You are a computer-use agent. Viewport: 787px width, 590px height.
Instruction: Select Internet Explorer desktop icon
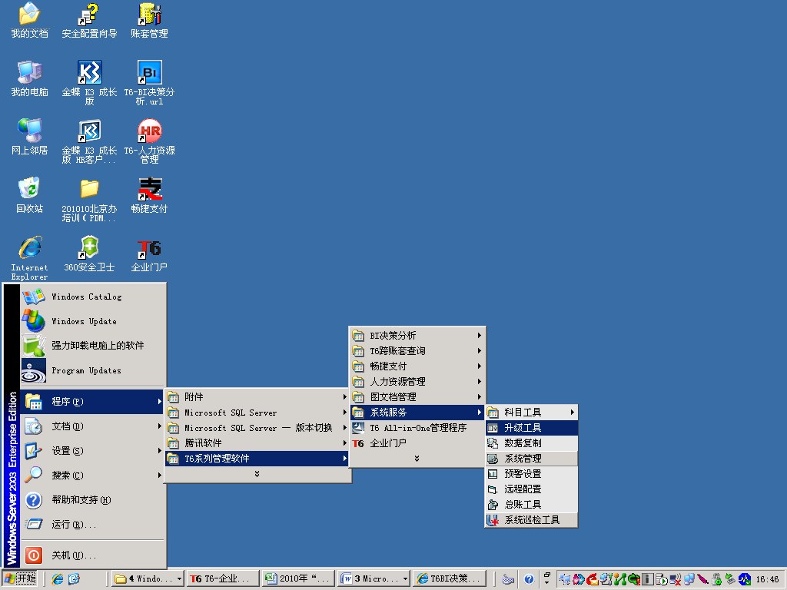(x=30, y=258)
